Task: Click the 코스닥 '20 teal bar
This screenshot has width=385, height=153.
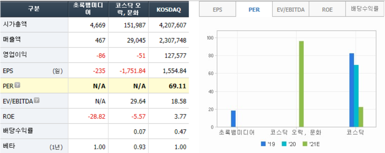Action: pos(356,96)
